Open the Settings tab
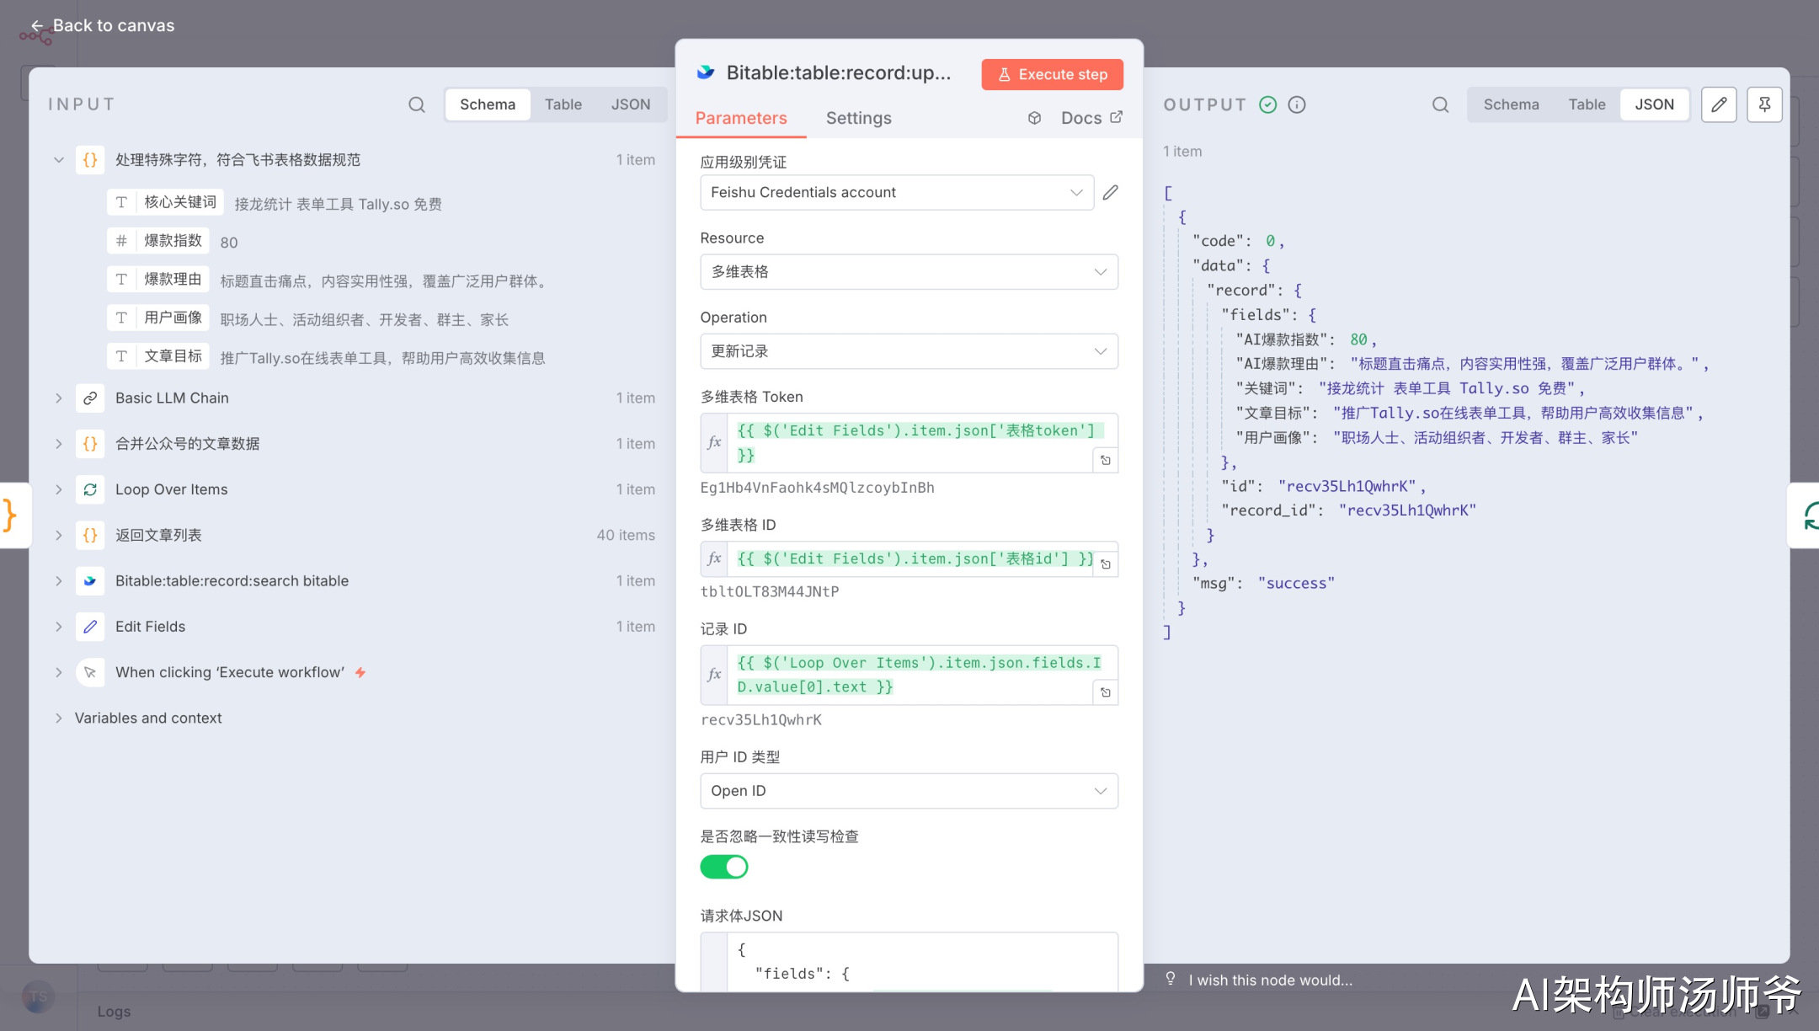Viewport: 1819px width, 1031px height. pyautogui.click(x=858, y=118)
